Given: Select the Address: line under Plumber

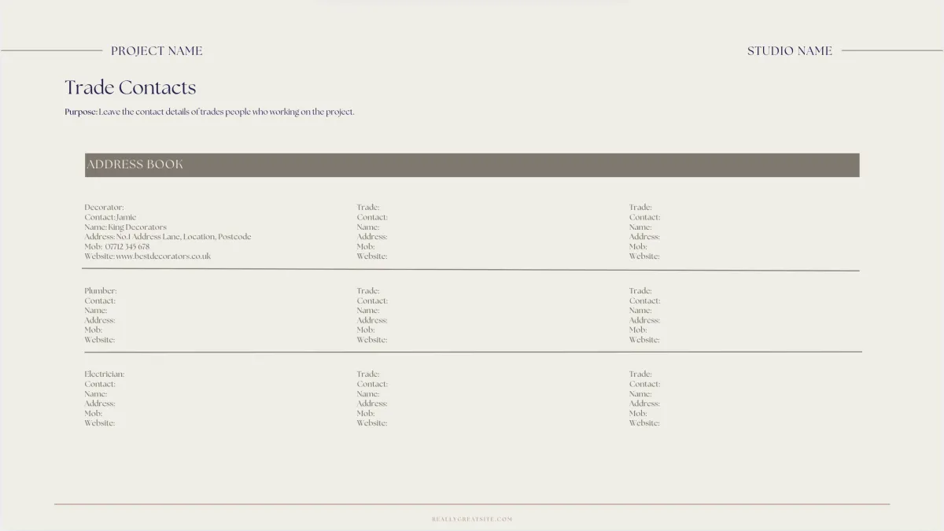Looking at the screenshot, I should coord(100,320).
